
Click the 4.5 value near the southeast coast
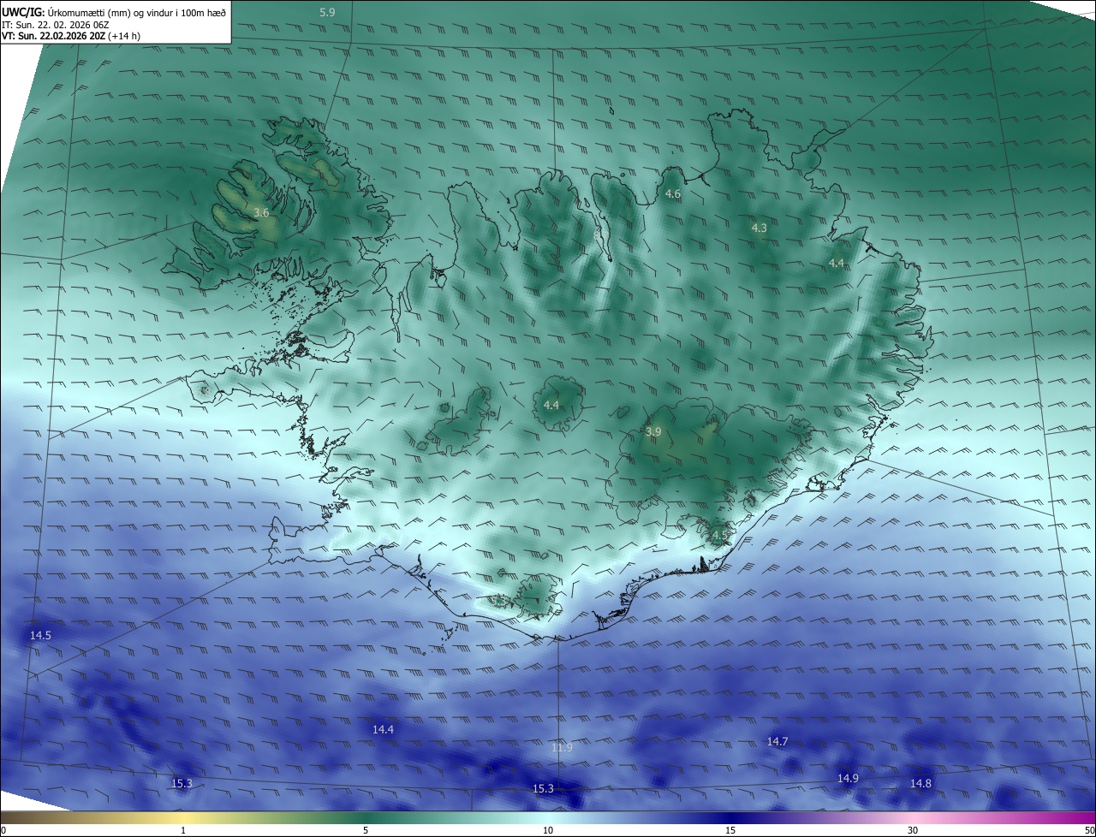[x=719, y=535]
